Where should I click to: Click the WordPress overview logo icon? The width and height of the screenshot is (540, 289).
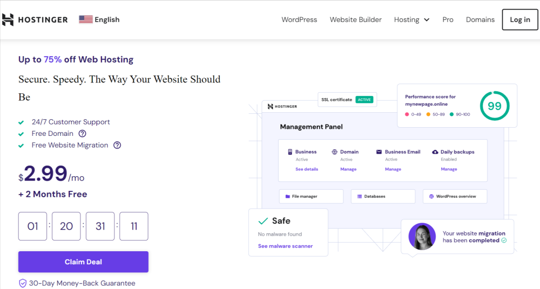pos(431,196)
